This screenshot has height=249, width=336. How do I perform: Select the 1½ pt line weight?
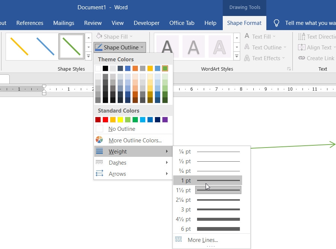click(207, 190)
